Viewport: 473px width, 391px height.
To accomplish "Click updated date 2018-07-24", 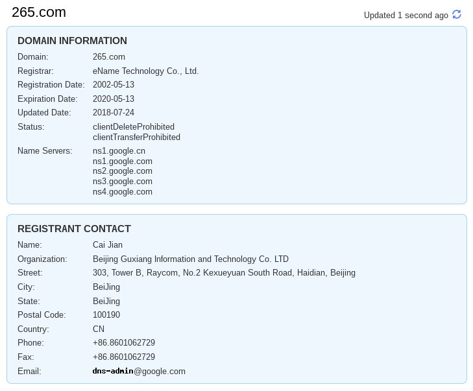I will (114, 112).
